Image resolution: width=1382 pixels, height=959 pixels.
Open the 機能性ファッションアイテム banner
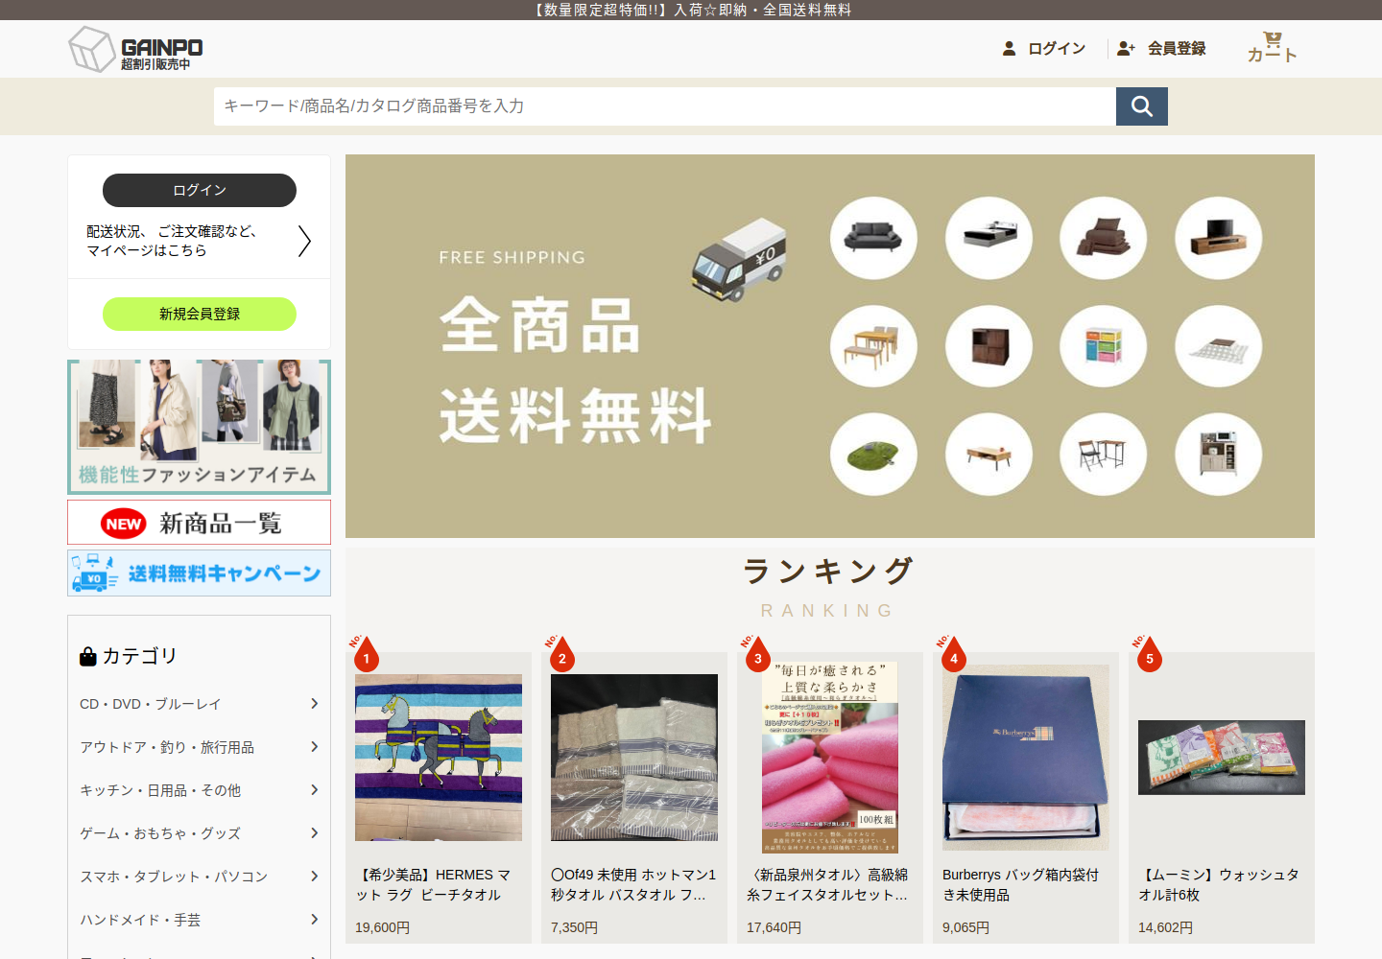[x=200, y=427]
